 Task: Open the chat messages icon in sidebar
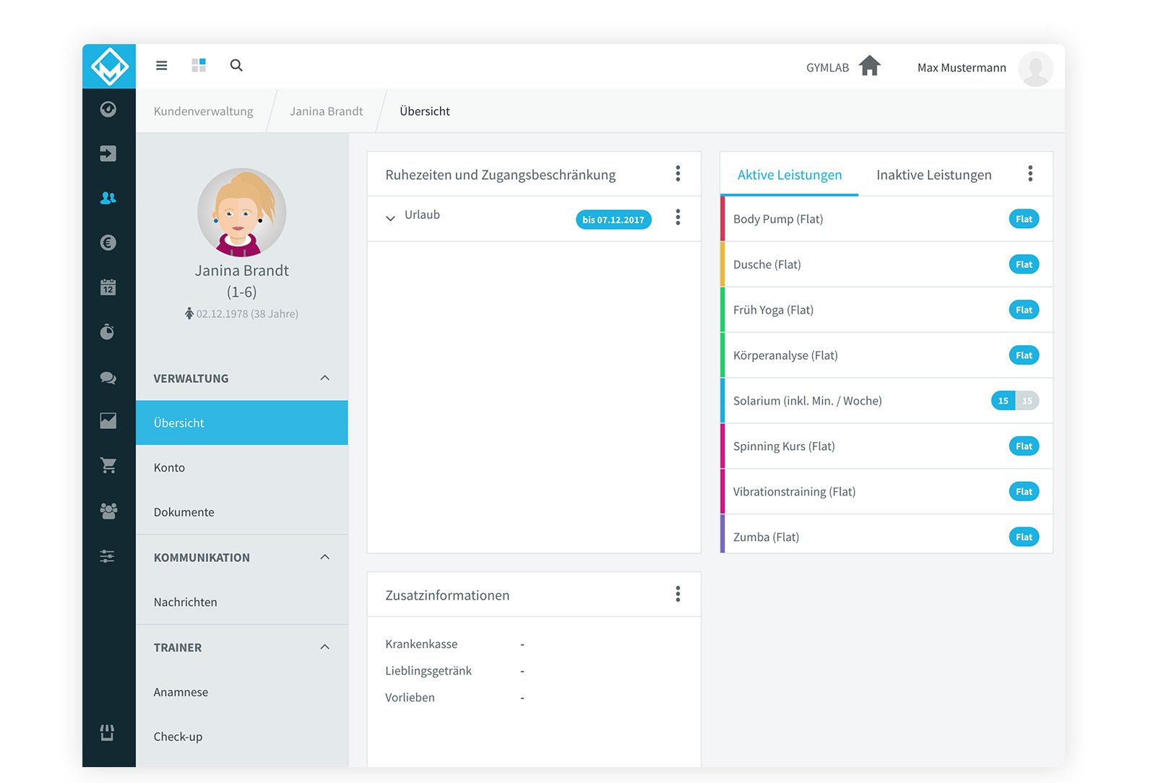pos(108,378)
